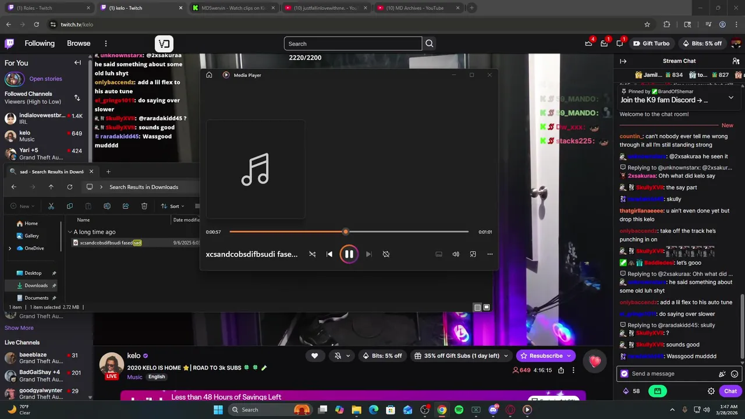Open Resubscribe options dropdown arrow
745x419 pixels.
point(569,356)
